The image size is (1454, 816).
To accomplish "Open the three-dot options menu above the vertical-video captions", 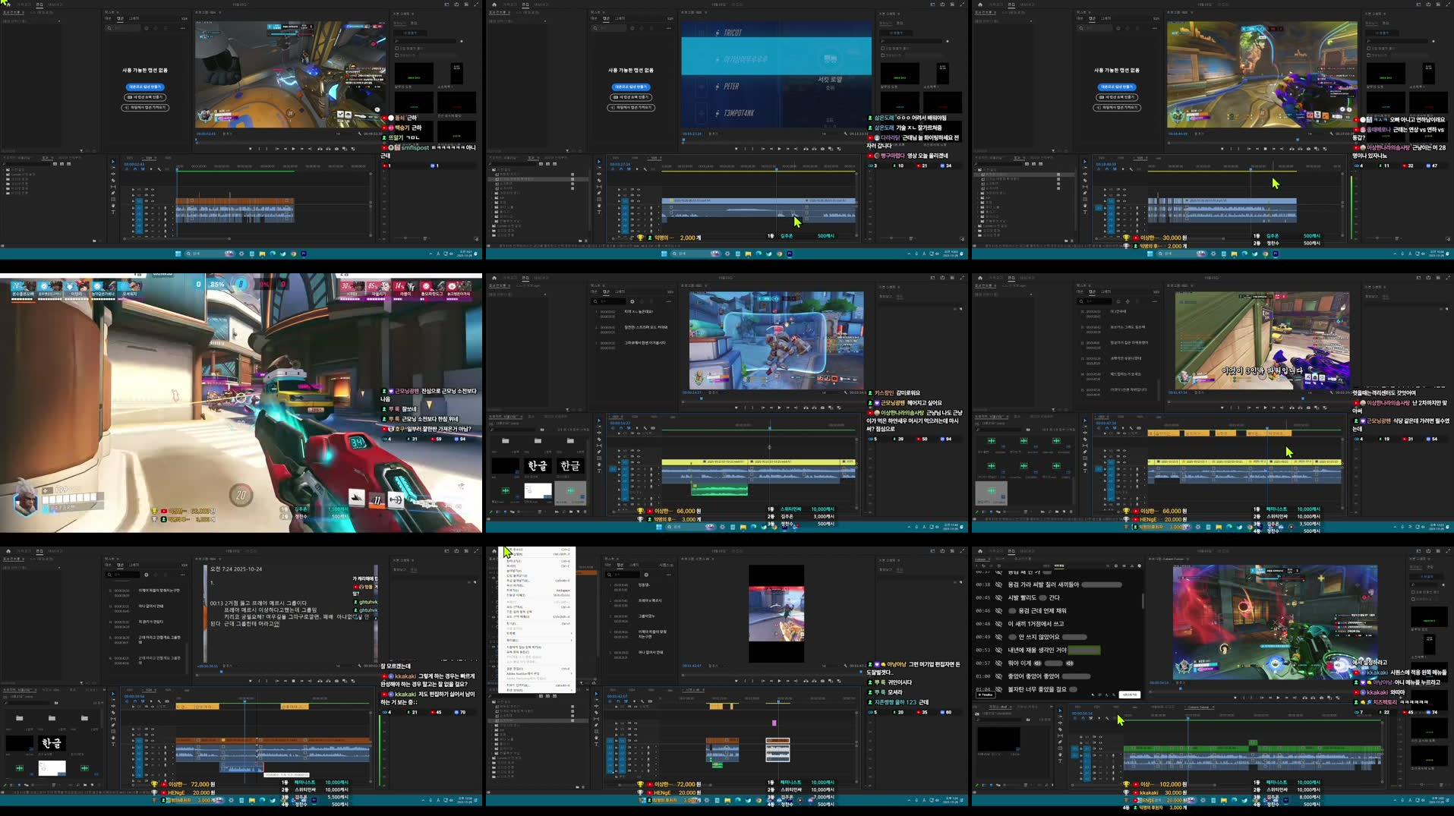I will tap(670, 575).
